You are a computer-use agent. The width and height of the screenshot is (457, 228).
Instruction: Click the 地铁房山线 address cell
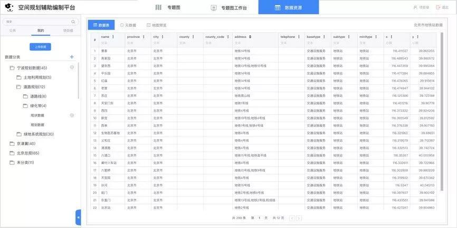tap(255, 96)
